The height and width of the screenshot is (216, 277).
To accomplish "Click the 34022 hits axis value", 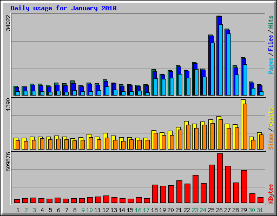I will pos(8,23).
